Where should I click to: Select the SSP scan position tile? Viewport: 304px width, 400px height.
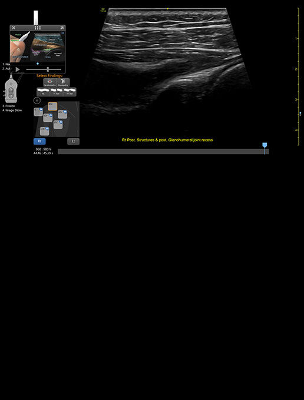click(x=48, y=118)
